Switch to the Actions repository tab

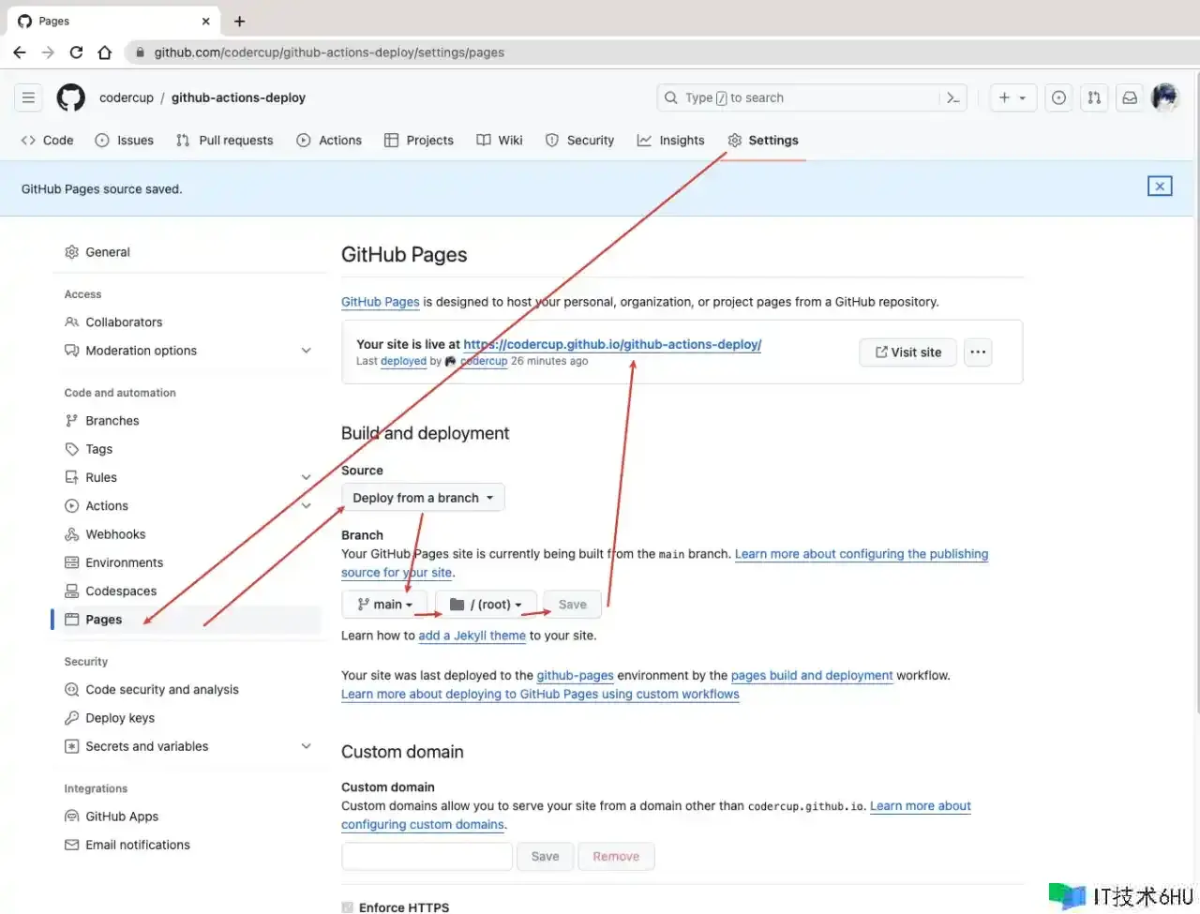(329, 141)
